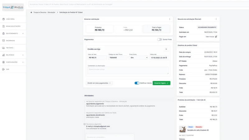Click the Novas Solicitações document icon
The width and height of the screenshot is (249, 140).
[x=3, y=26]
